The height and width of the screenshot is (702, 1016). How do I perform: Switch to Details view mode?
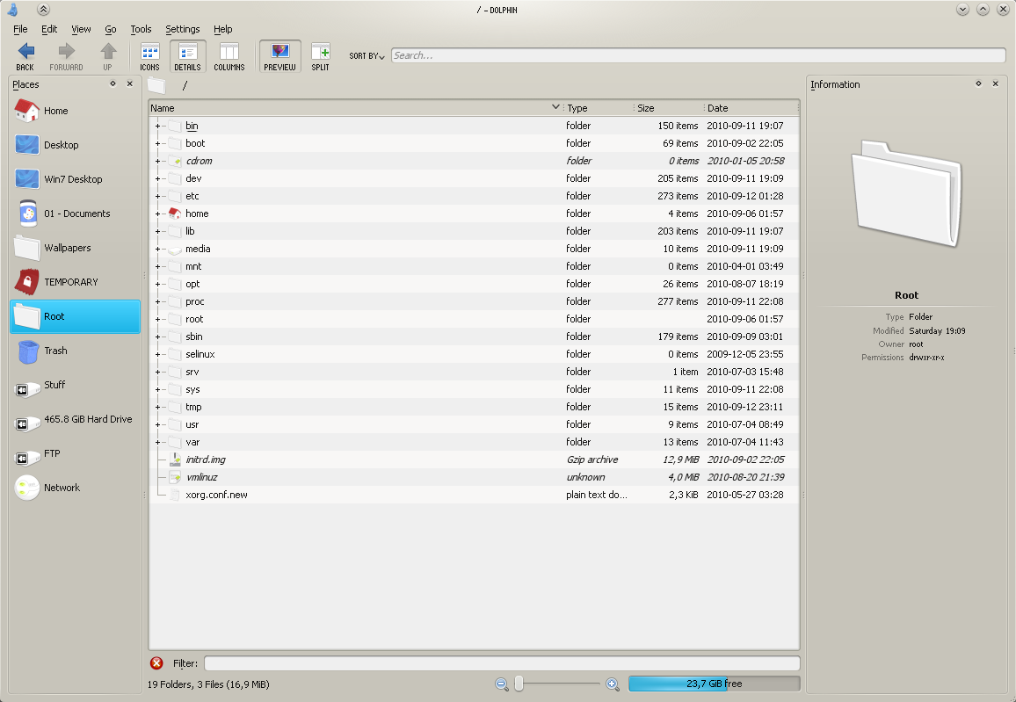coord(188,56)
